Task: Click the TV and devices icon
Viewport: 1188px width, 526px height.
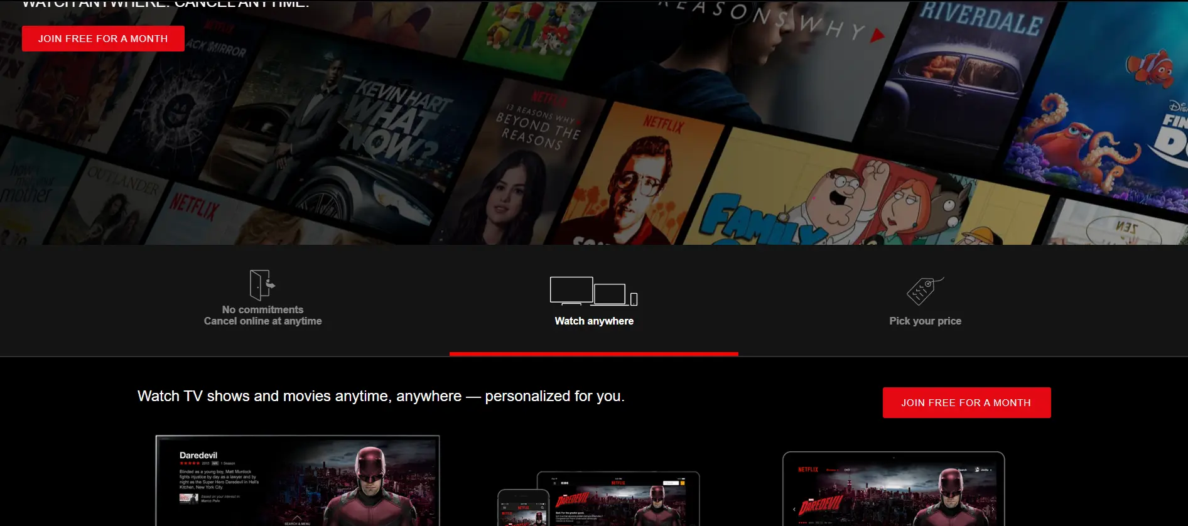Action: click(593, 291)
